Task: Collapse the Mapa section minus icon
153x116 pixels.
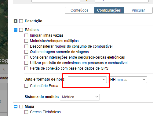Action: point(16,107)
